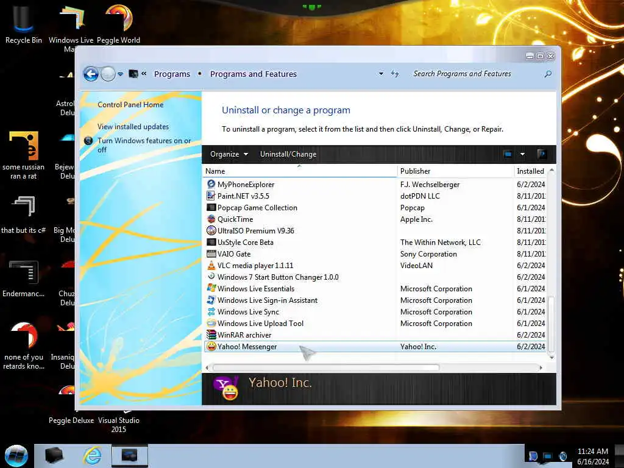The height and width of the screenshot is (468, 624).
Task: Click the horizontal scrollbar right arrow
Action: pos(541,367)
